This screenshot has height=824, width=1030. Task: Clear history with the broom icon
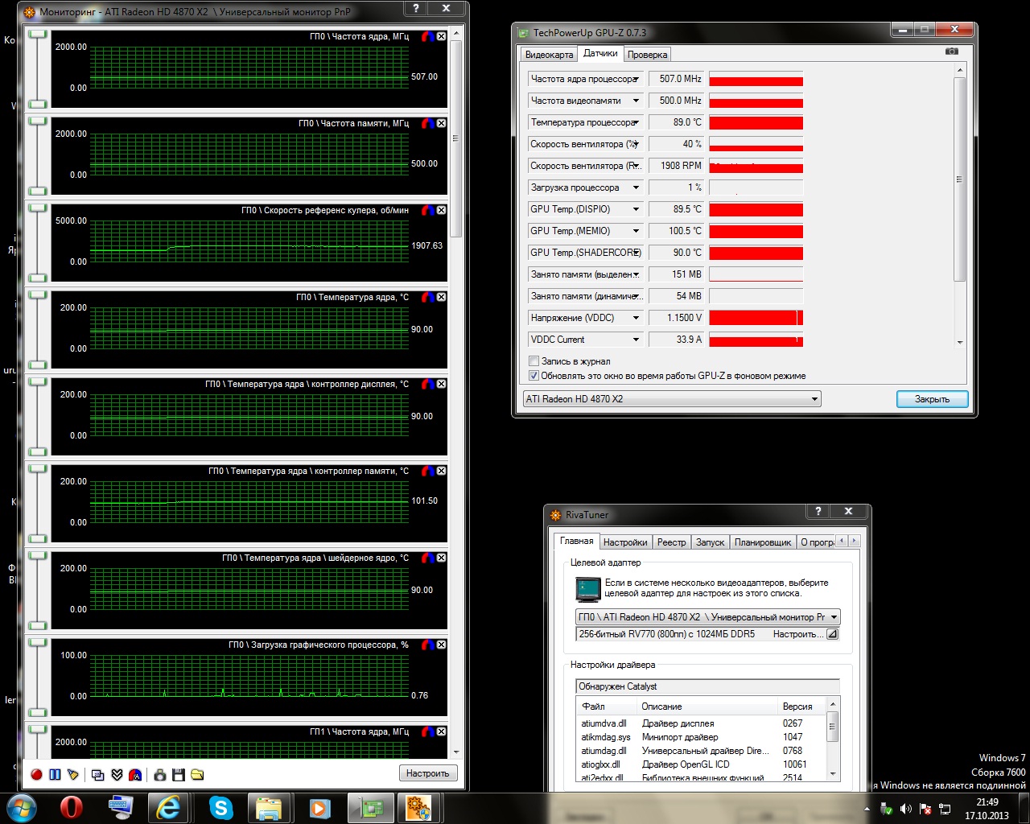pyautogui.click(x=73, y=774)
